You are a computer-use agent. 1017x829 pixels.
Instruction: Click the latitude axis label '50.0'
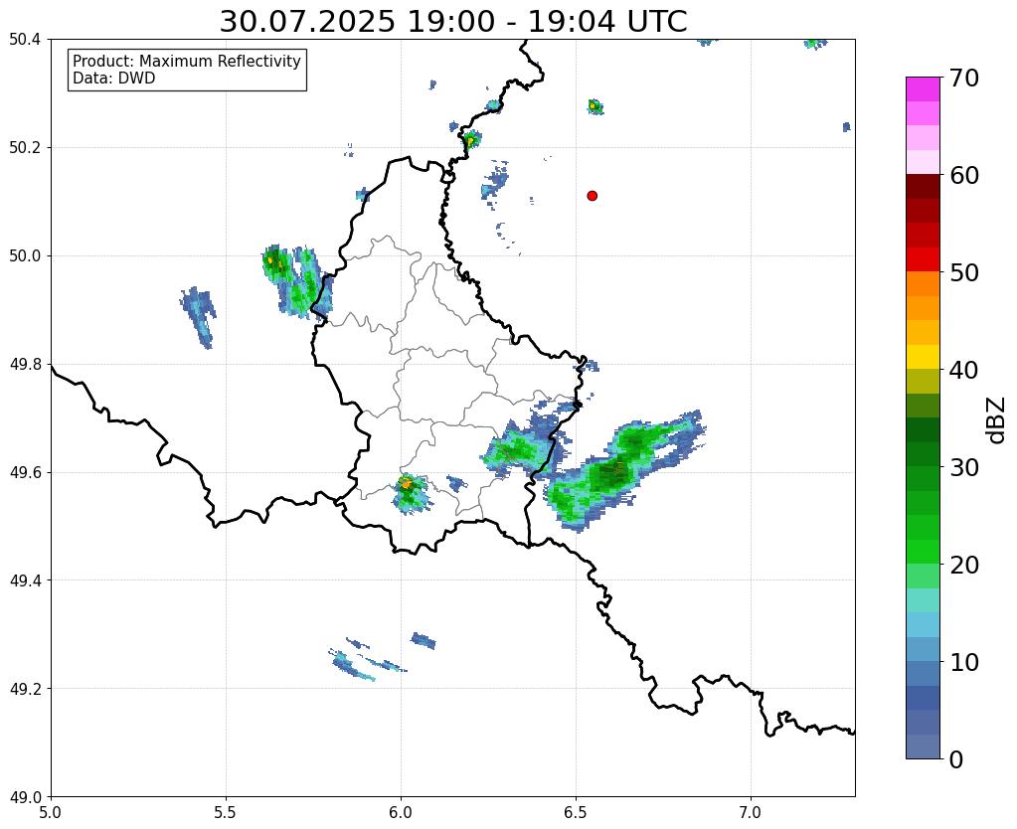pos(25,255)
